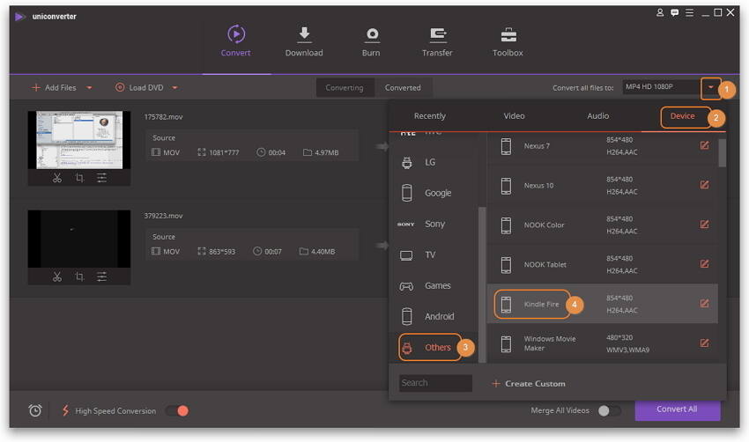This screenshot has height=442, width=749.
Task: Select the Device format tab
Action: [682, 116]
